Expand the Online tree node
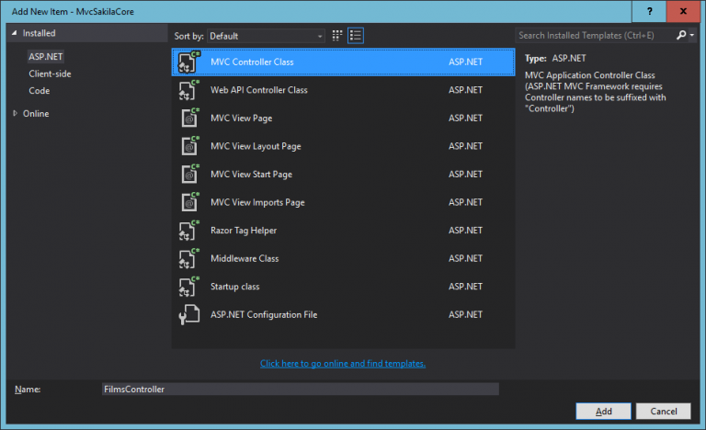The height and width of the screenshot is (430, 706). pos(15,114)
